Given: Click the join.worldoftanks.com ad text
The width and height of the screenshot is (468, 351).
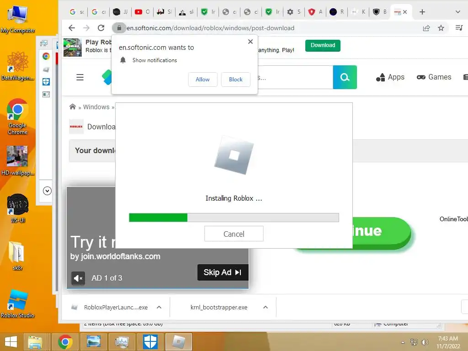Looking at the screenshot, I should (115, 256).
